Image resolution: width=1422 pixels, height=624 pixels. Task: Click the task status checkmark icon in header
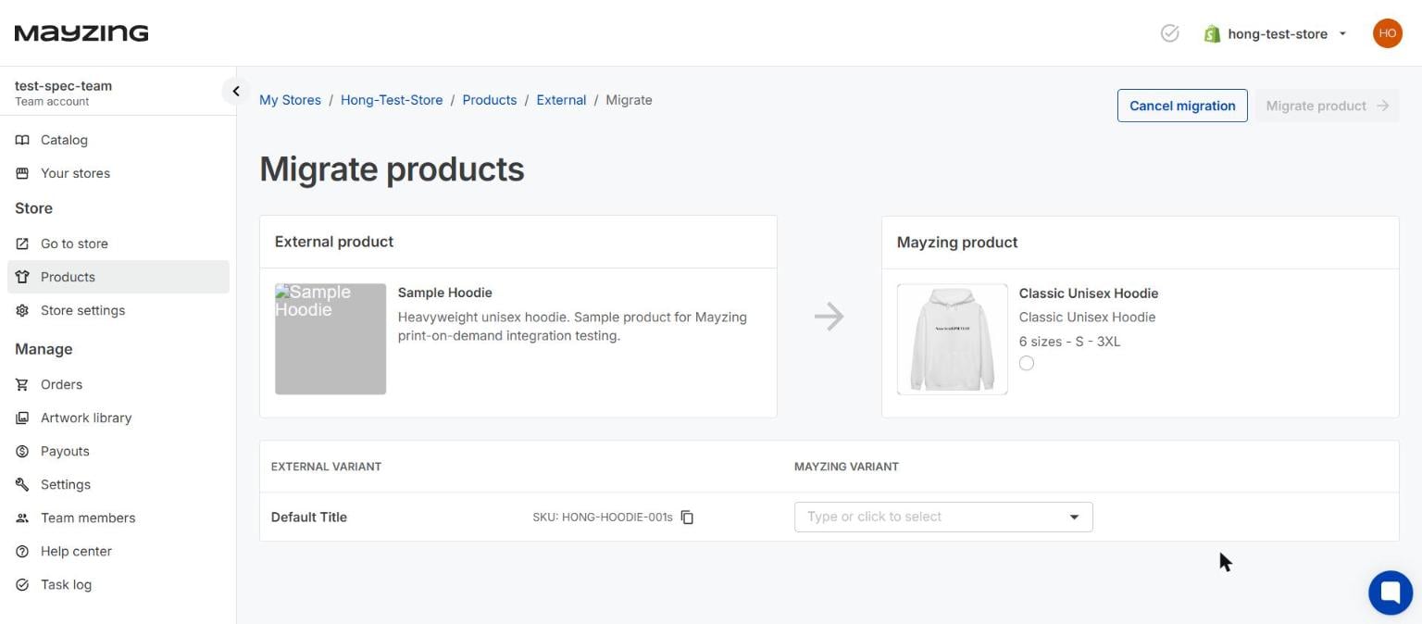tap(1169, 33)
